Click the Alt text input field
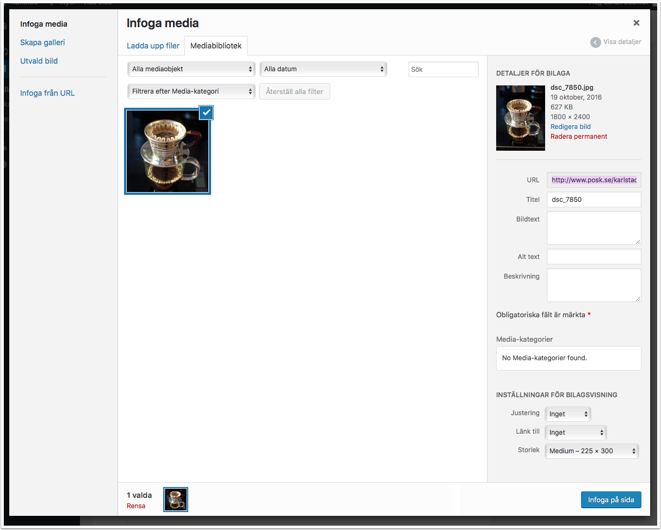The height and width of the screenshot is (530, 661). 594,257
